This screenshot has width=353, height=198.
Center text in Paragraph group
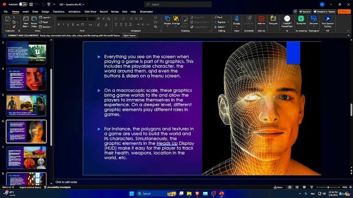(121, 25)
